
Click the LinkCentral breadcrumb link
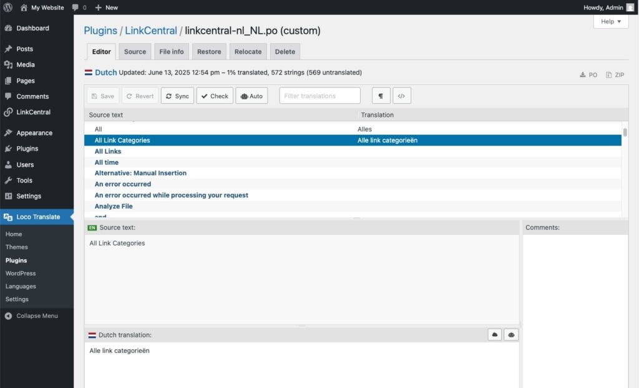click(x=151, y=31)
